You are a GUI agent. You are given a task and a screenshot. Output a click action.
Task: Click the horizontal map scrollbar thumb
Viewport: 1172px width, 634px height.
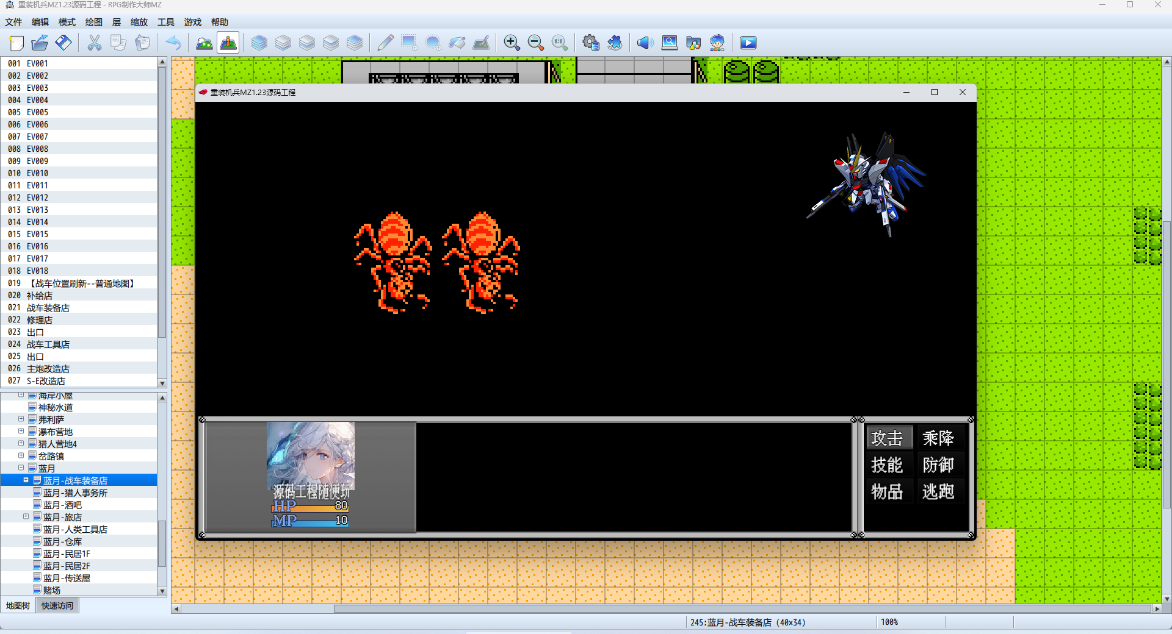(742, 609)
